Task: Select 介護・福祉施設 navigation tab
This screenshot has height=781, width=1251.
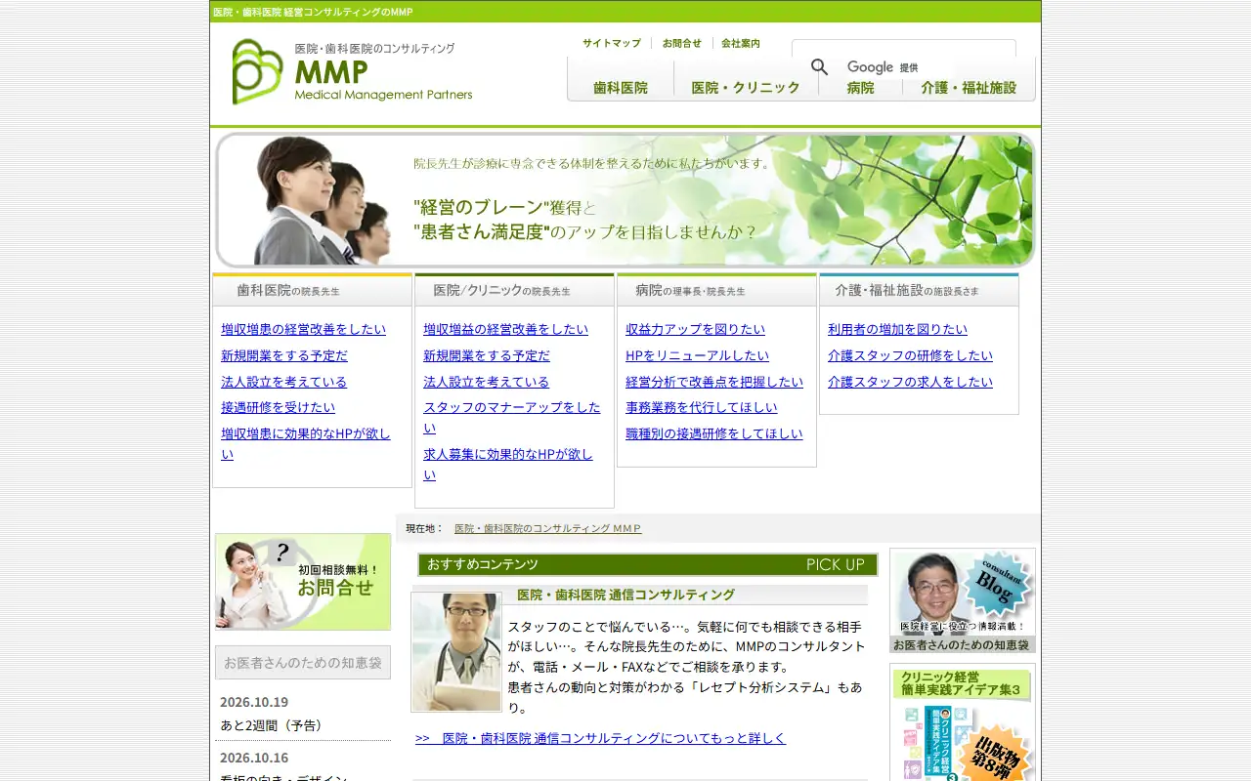Action: (x=969, y=87)
